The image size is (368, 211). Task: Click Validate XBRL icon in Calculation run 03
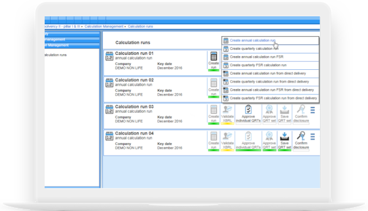tap(227, 110)
